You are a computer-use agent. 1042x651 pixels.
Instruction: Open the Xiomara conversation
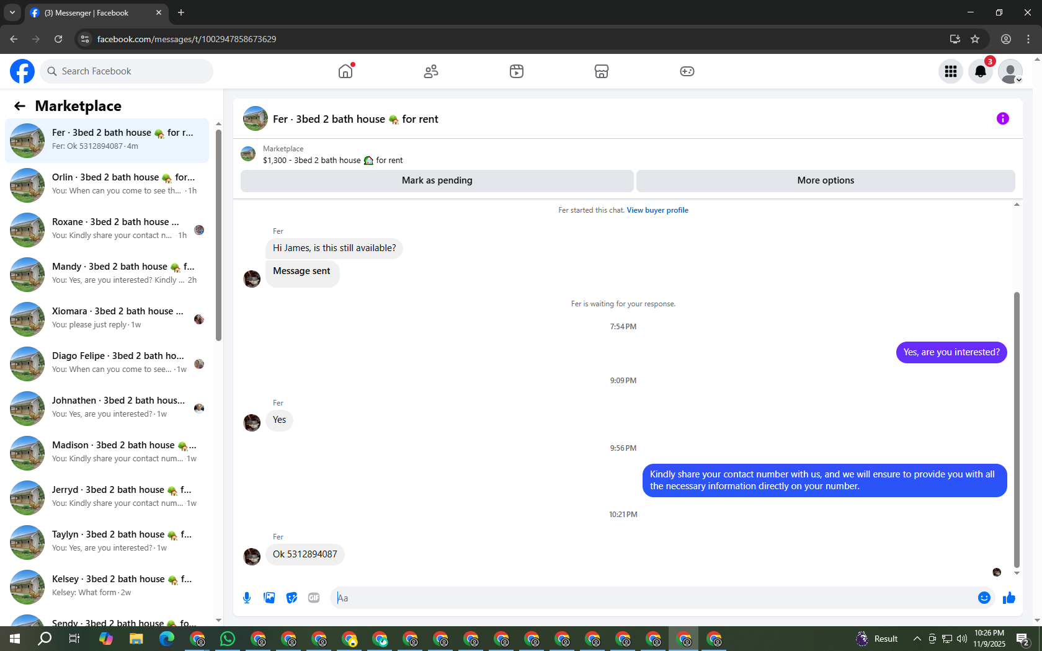(x=107, y=319)
